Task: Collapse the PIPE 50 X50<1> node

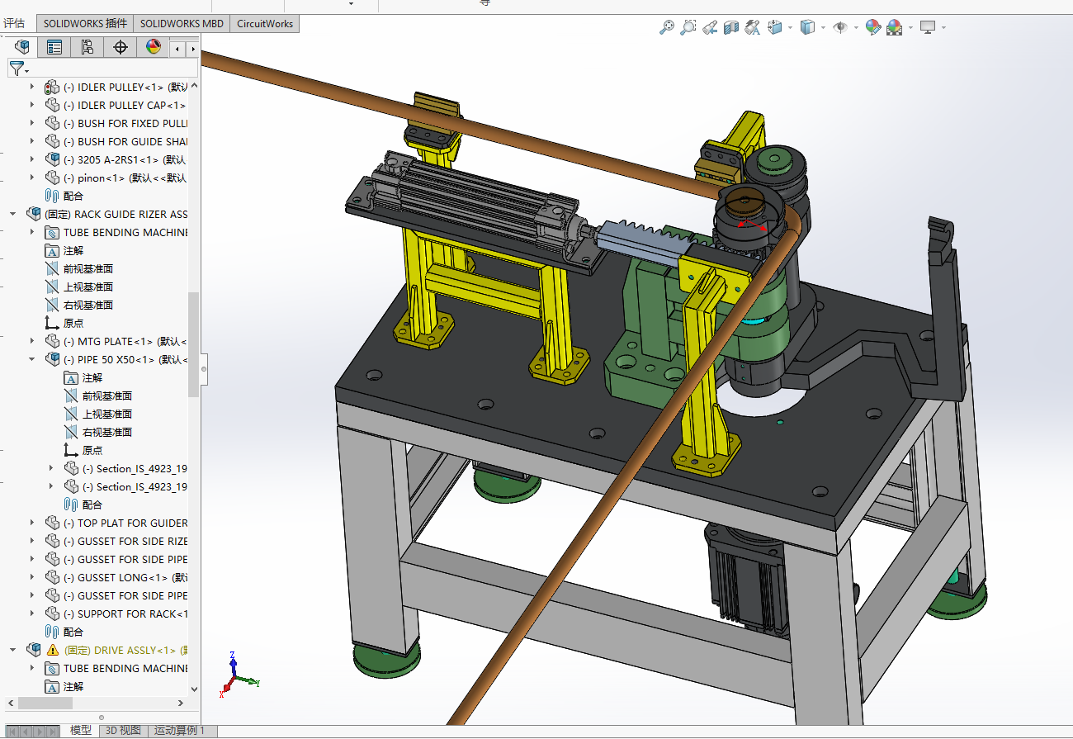Action: coord(32,359)
